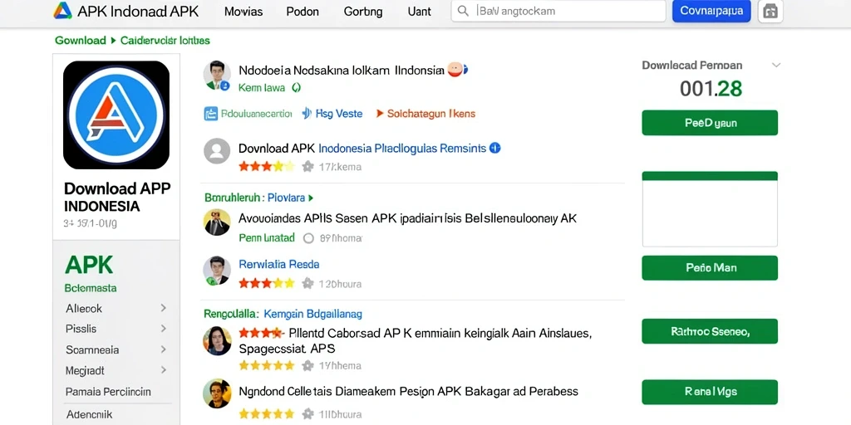The width and height of the screenshot is (851, 425).
Task: Click the green PeeD yaun button
Action: 710,123
